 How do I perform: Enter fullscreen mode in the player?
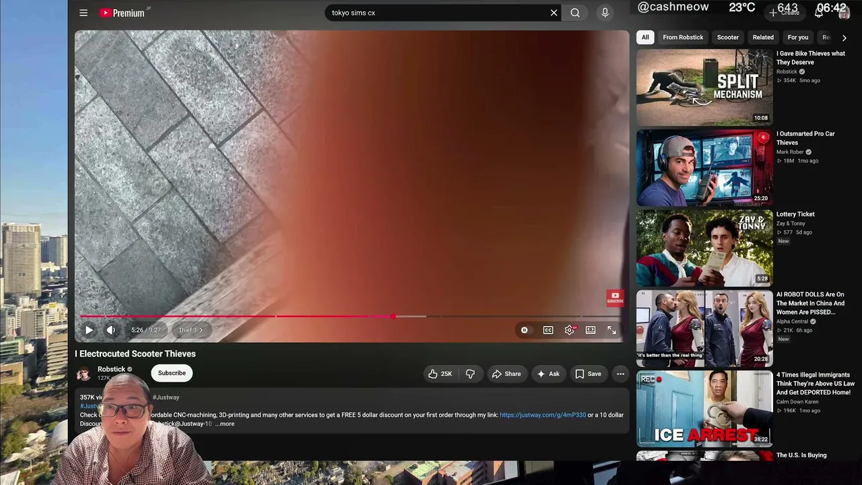coord(611,330)
